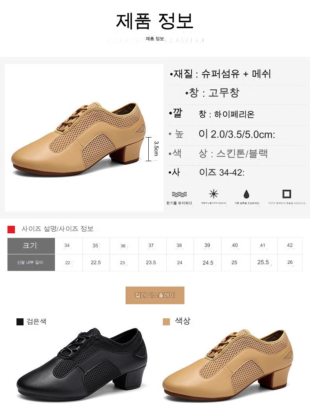Select size 34 in the size table
Viewport: 310px width, 412px height.
point(67,245)
